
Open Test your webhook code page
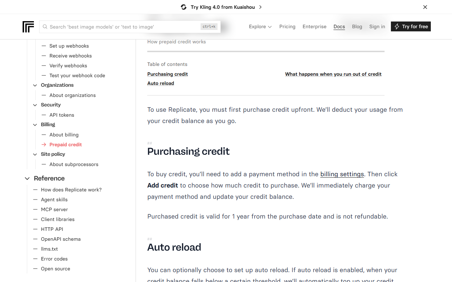77,75
